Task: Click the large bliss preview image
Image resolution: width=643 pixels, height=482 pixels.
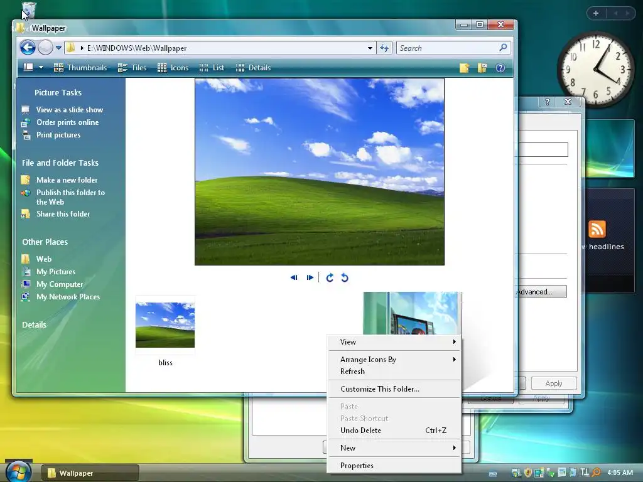Action: pyautogui.click(x=320, y=172)
